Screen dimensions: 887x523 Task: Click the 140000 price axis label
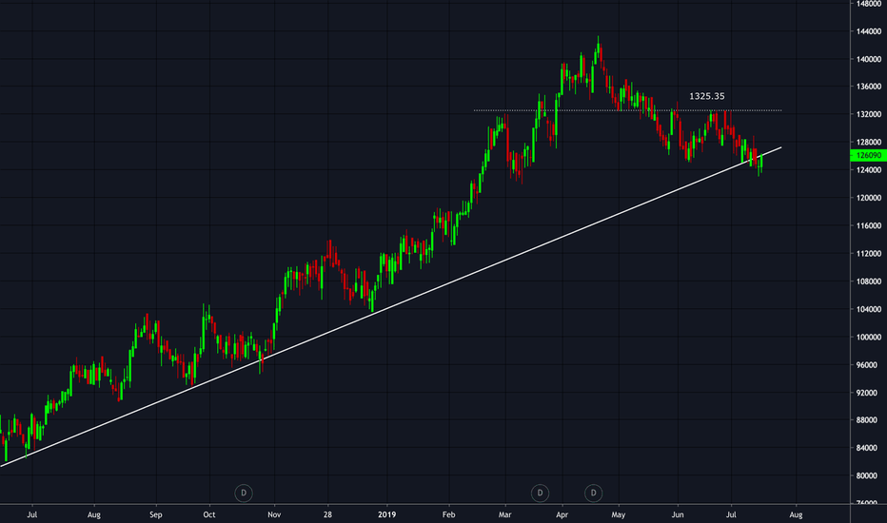pos(868,59)
